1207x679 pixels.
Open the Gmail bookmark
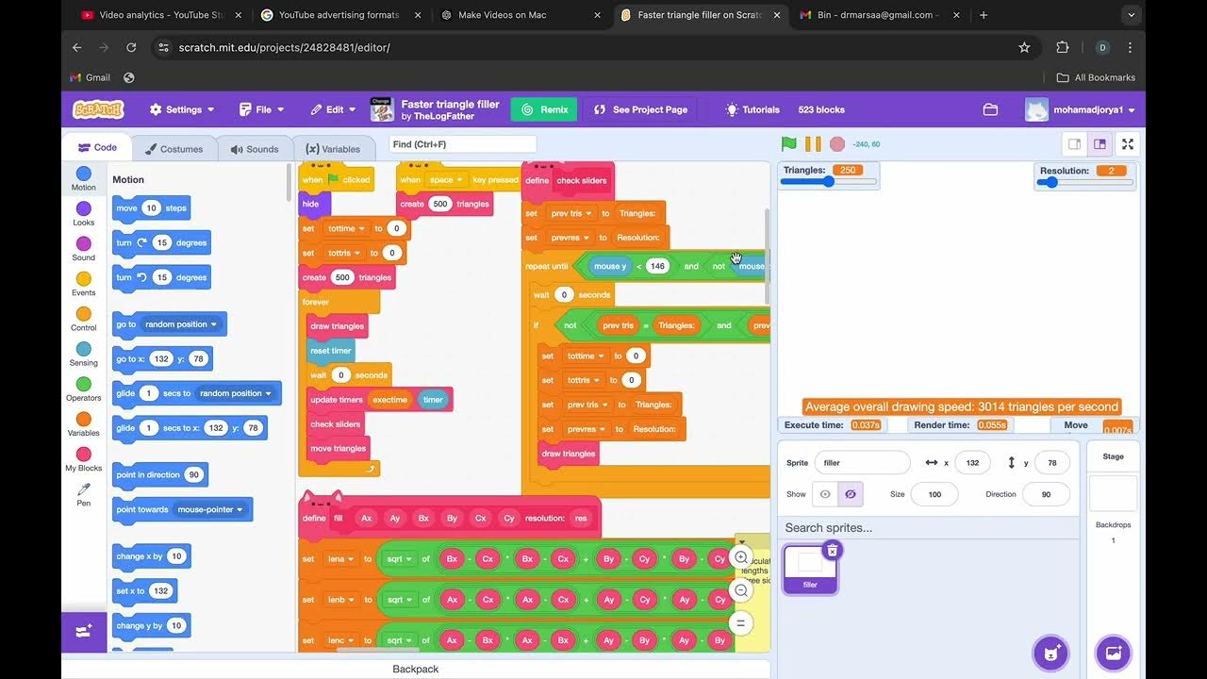[x=91, y=77]
